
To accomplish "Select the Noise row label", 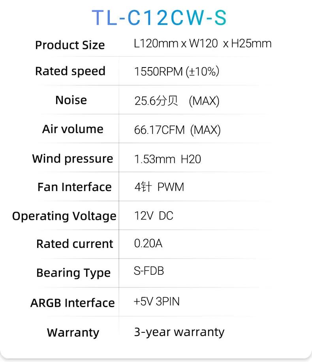I will [71, 100].
